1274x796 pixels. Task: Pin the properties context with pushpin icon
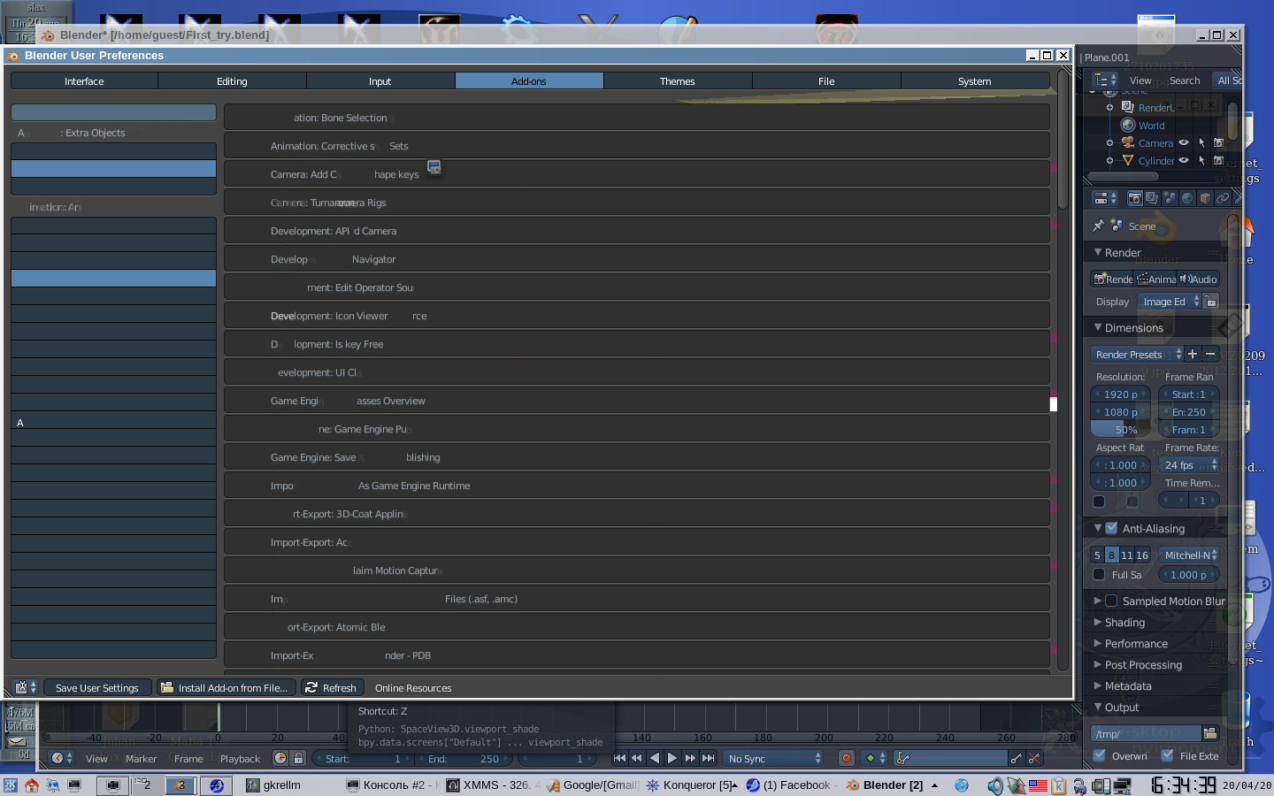[1098, 226]
